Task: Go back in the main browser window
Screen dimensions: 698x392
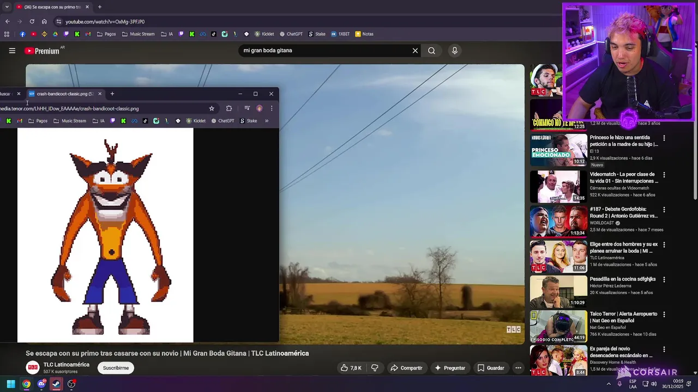Action: tap(7, 22)
